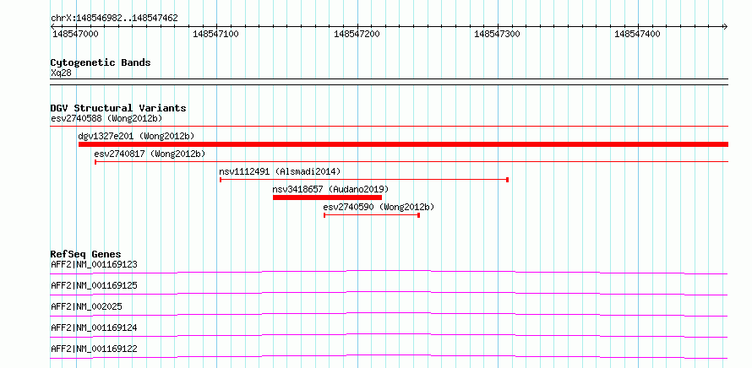Open transcript AFF2|NM_001169122
Image resolution: width=752 pixels, height=368 pixels.
click(94, 349)
